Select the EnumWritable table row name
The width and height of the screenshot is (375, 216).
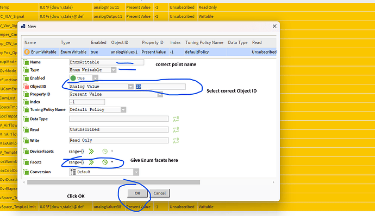point(43,52)
